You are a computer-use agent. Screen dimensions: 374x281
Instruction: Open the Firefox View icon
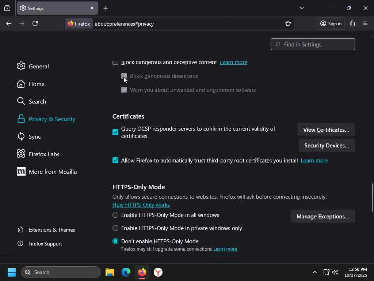tap(7, 8)
